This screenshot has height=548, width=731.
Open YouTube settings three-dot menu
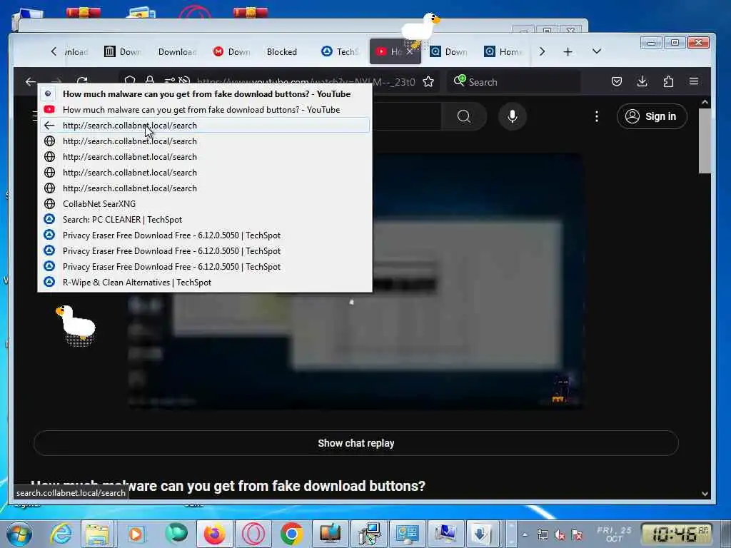click(597, 116)
